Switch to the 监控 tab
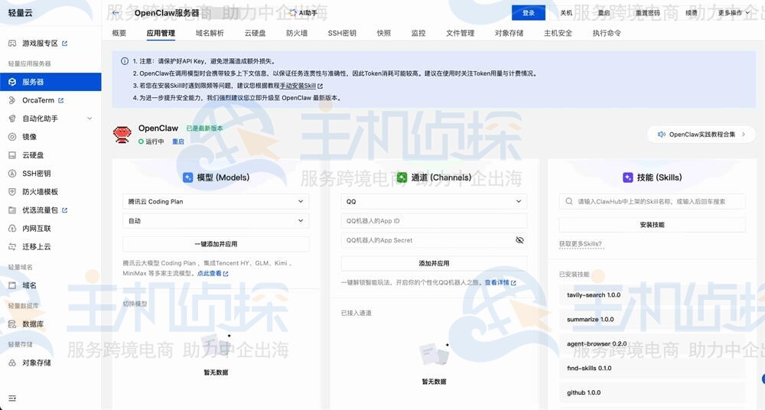 pyautogui.click(x=418, y=33)
